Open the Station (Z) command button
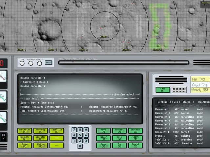 pos(41,145)
